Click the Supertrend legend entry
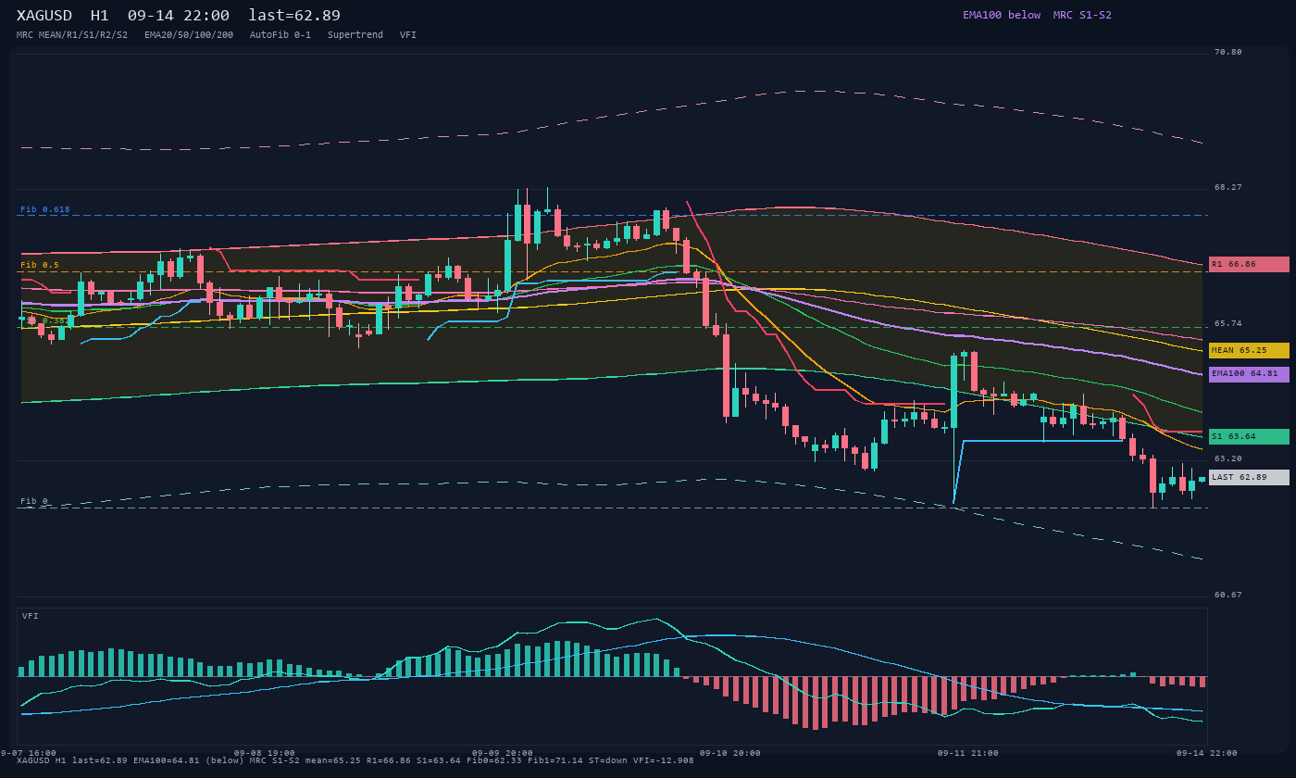 tap(355, 35)
